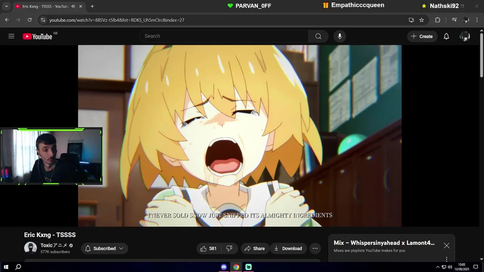Viewport: 484px width, 272px height.
Task: Open the tab search dropdown arrow
Action: [x=6, y=6]
